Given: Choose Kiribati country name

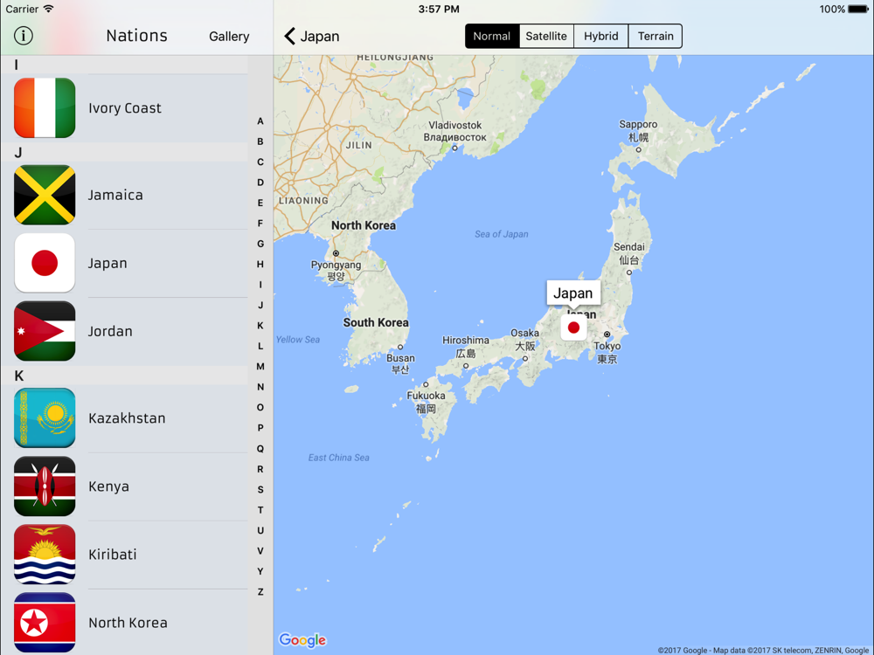Looking at the screenshot, I should point(113,555).
